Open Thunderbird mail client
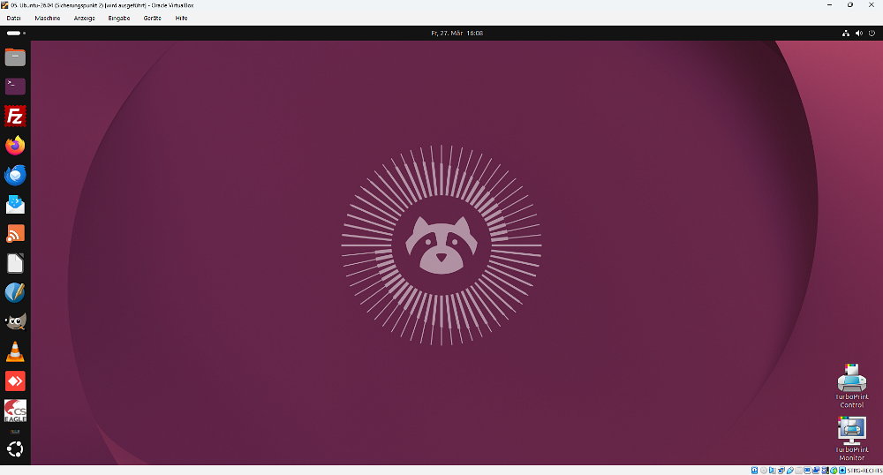 click(15, 175)
